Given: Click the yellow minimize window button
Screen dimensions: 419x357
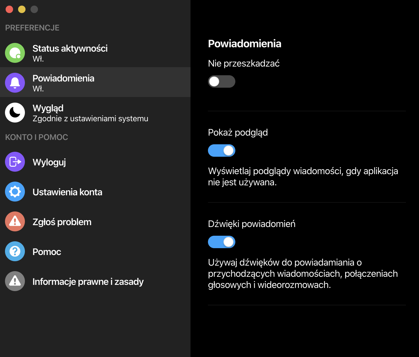Looking at the screenshot, I should click(x=22, y=9).
